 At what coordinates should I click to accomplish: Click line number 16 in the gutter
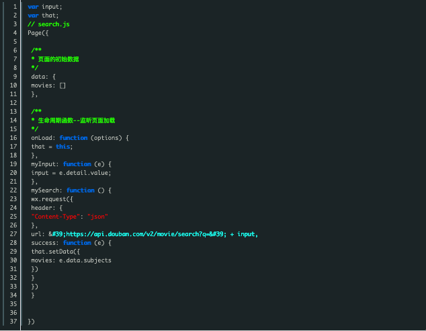pyautogui.click(x=13, y=138)
